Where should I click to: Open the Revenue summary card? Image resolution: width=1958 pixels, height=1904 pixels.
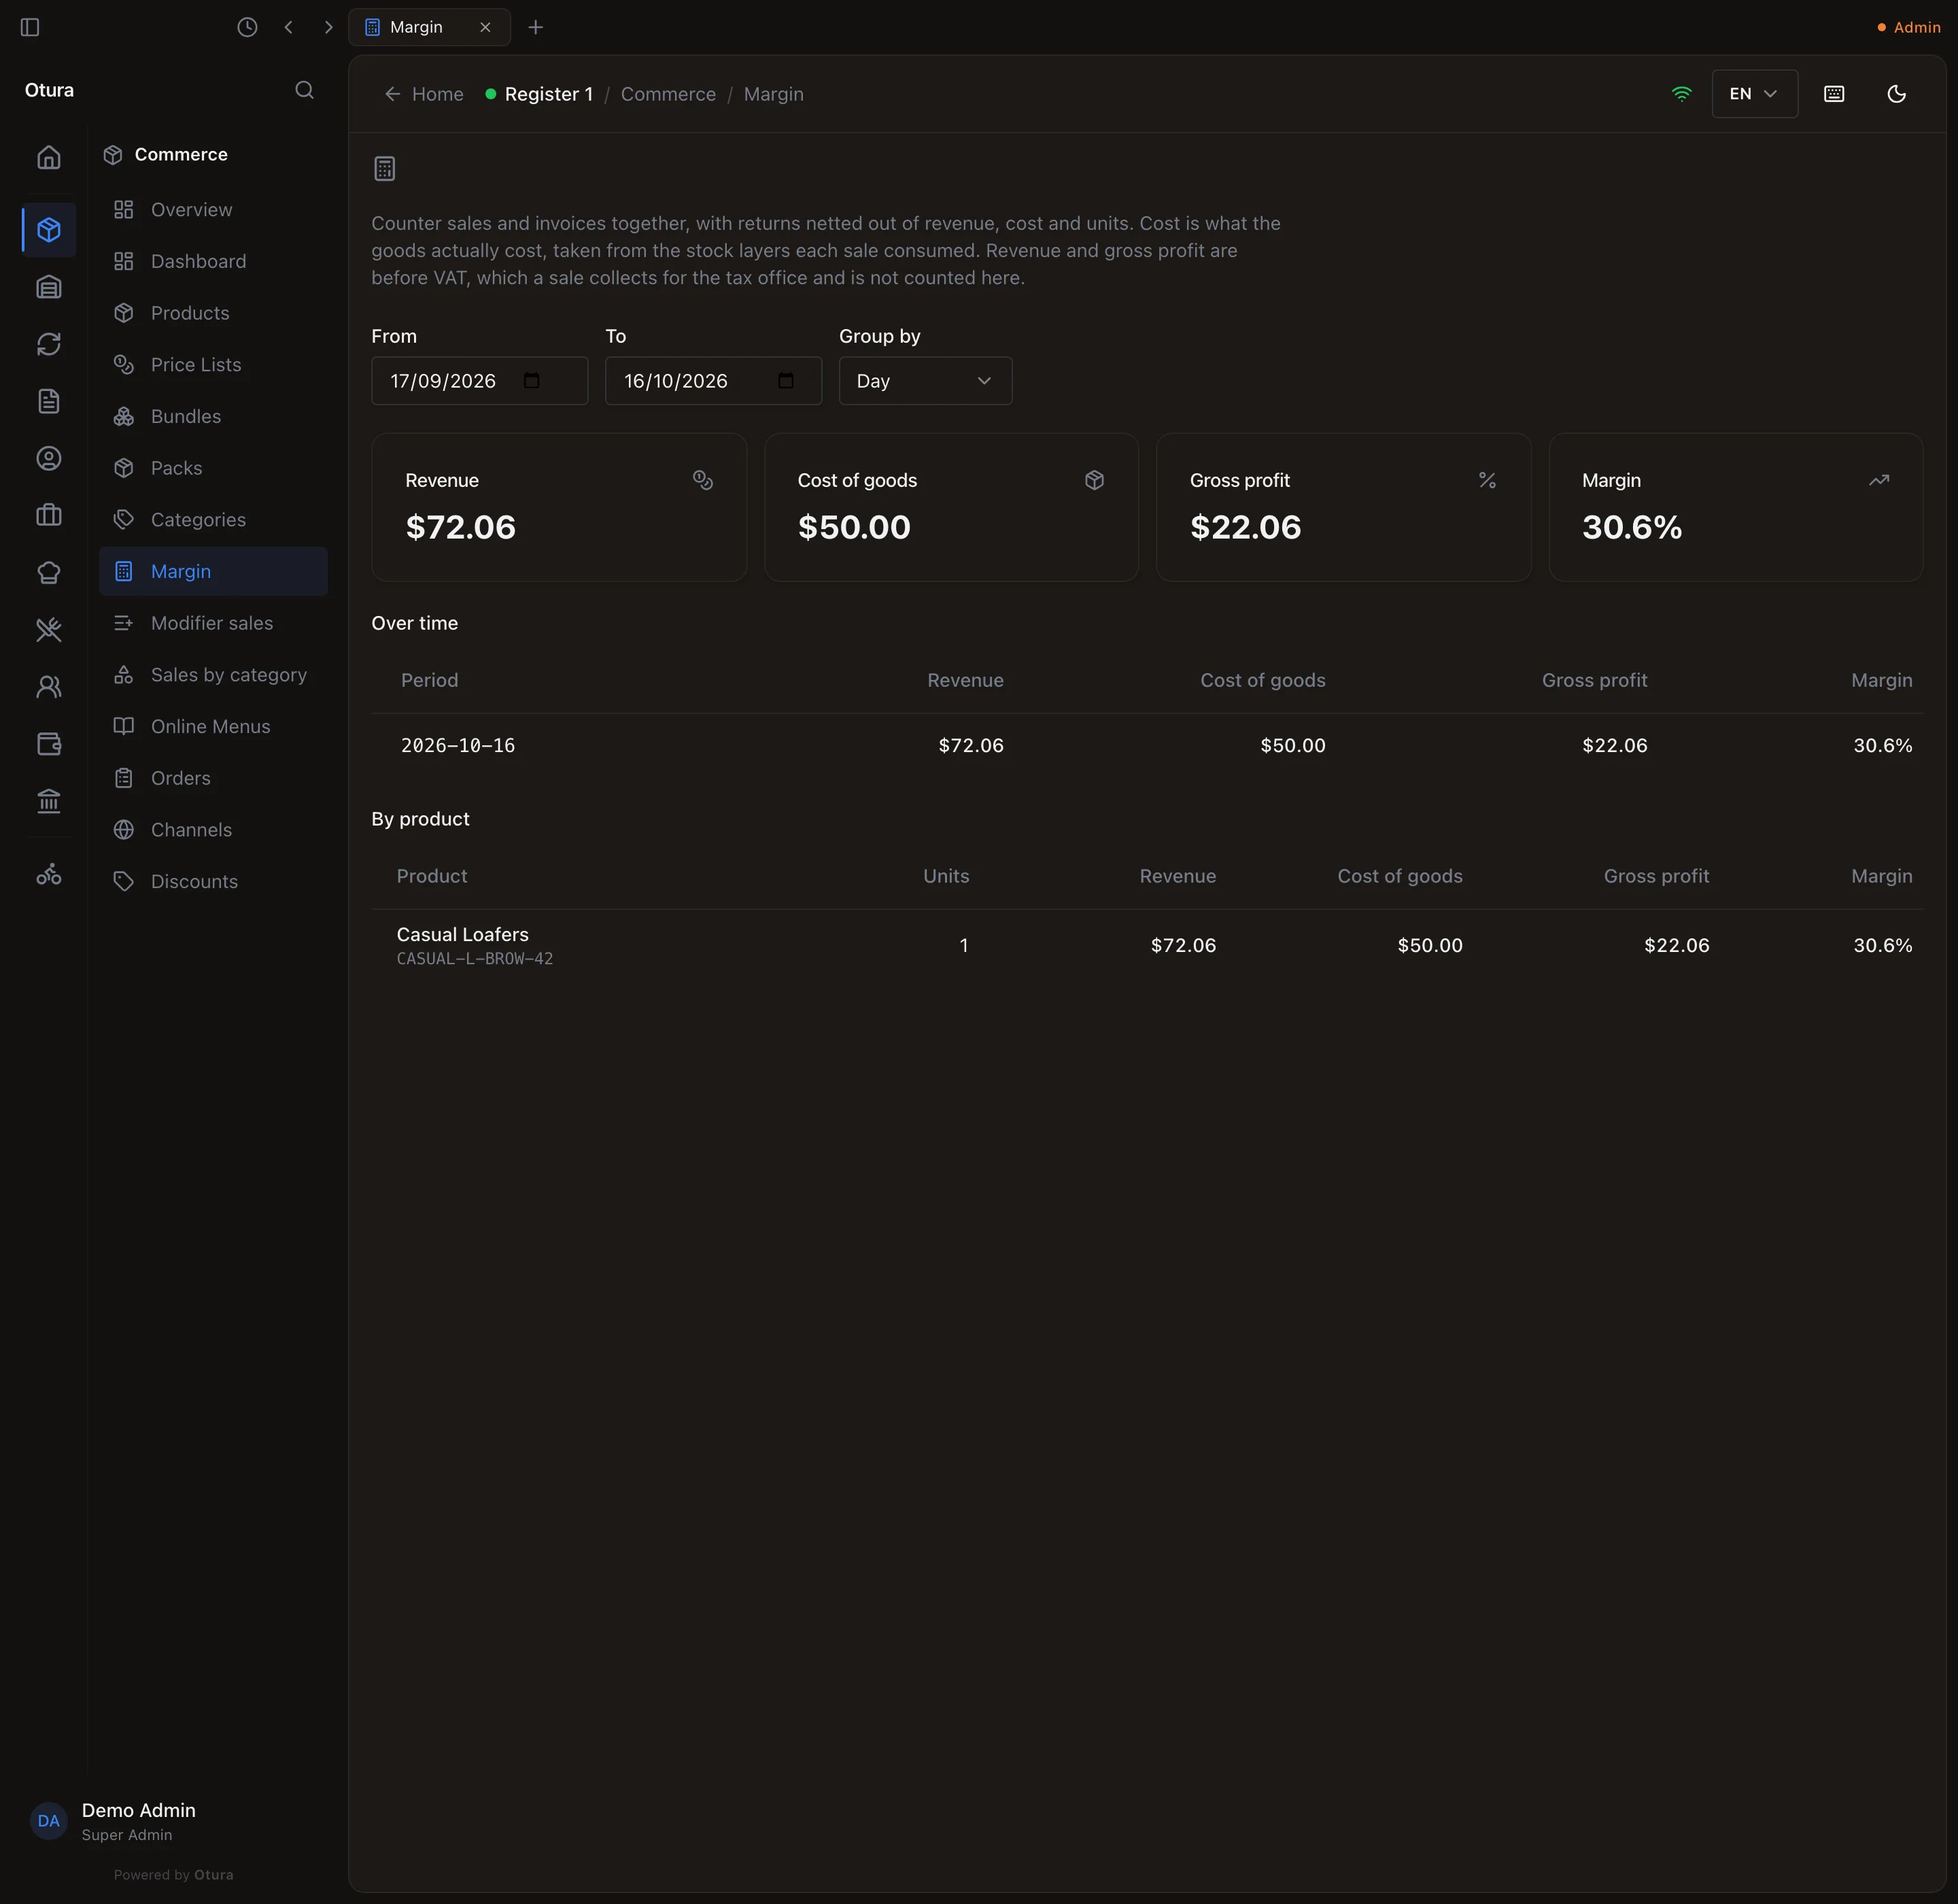pos(559,508)
